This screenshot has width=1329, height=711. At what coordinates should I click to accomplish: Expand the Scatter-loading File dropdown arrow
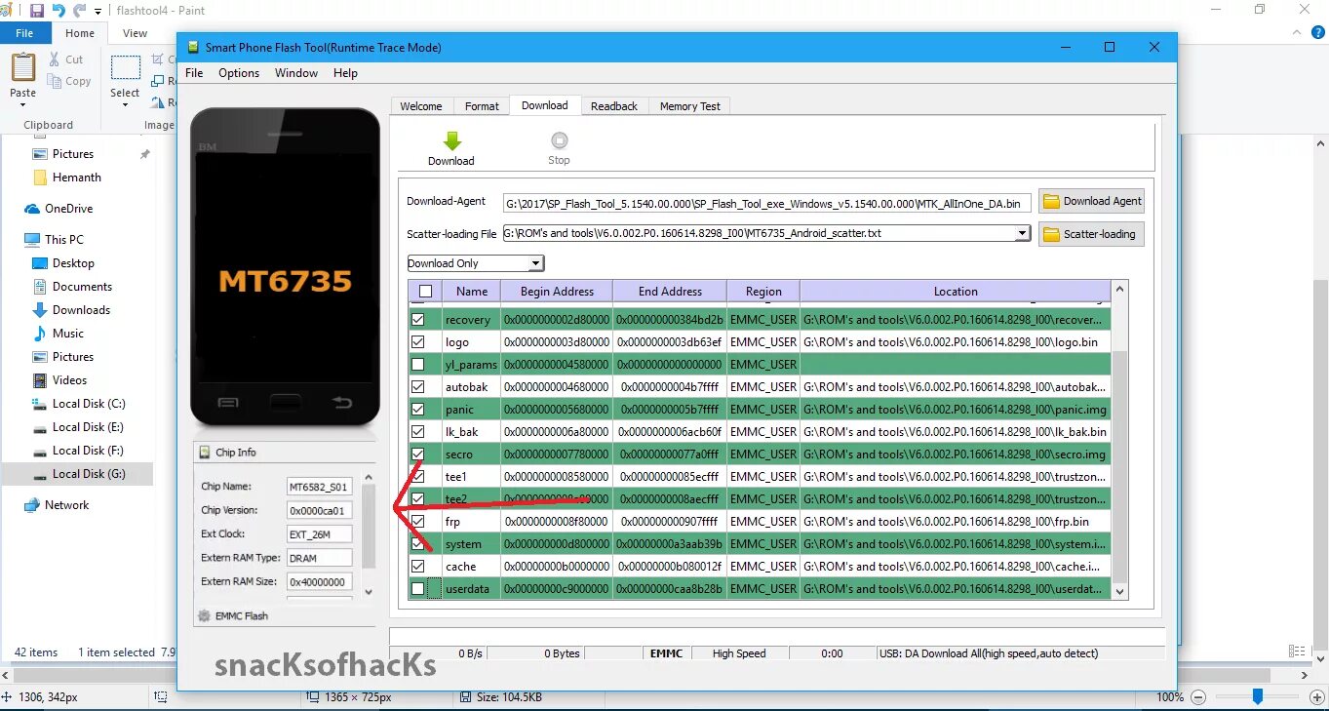pos(1022,234)
